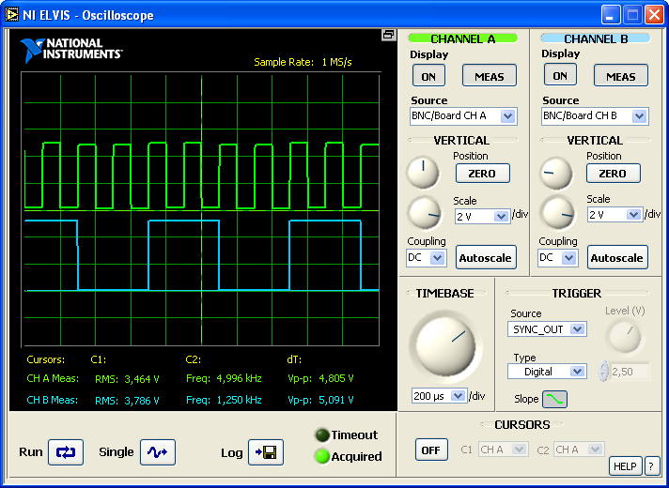Click the National Instruments logo
This screenshot has height=488, width=669.
[x=71, y=51]
